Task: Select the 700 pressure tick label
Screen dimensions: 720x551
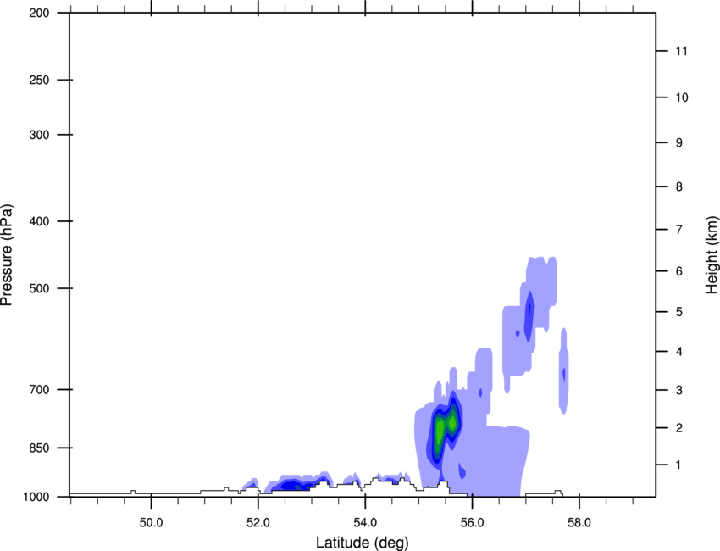Action: pos(39,389)
